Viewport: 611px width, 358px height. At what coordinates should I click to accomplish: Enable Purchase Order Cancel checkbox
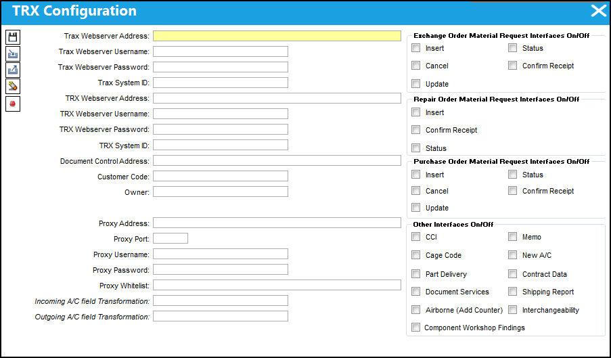(416, 191)
